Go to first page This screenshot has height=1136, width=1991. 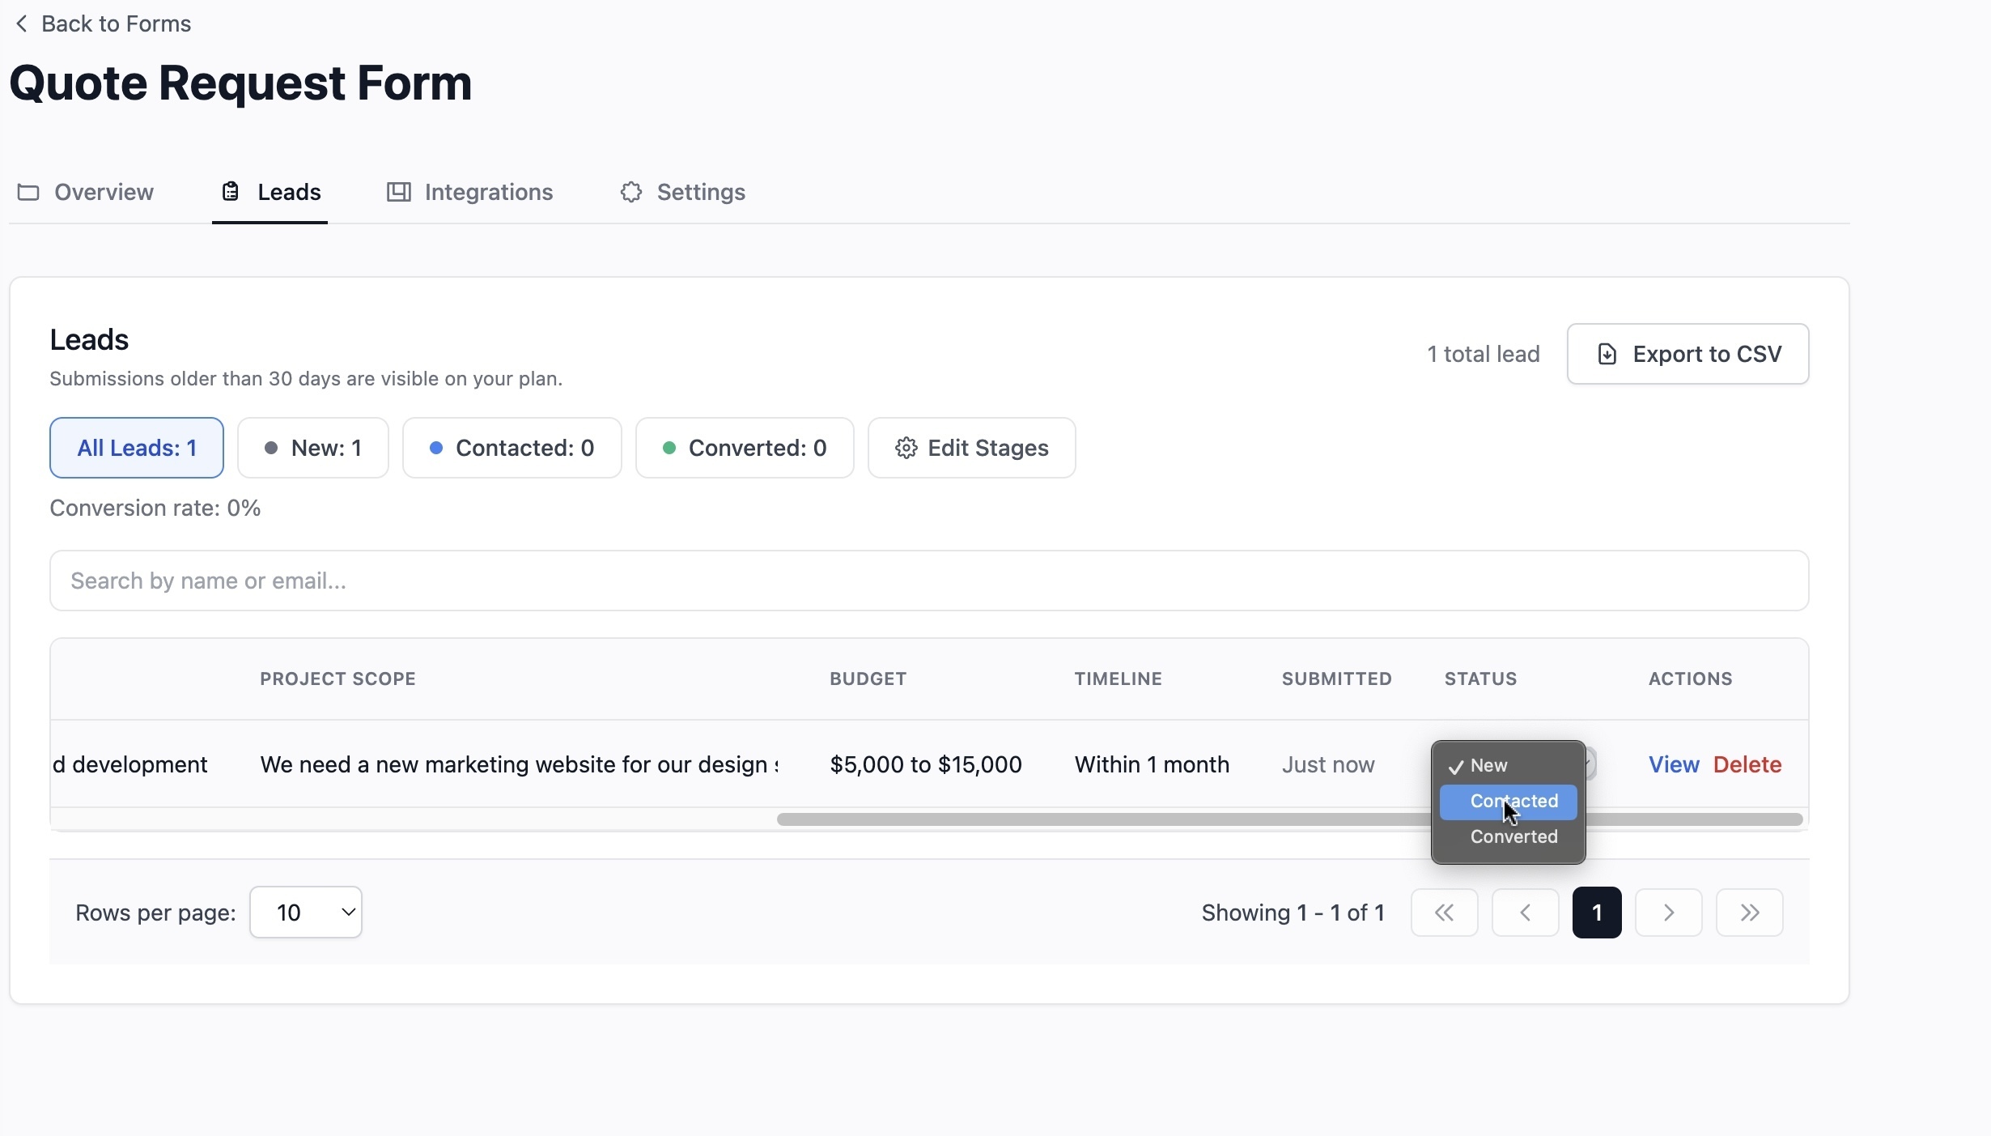[x=1445, y=913]
